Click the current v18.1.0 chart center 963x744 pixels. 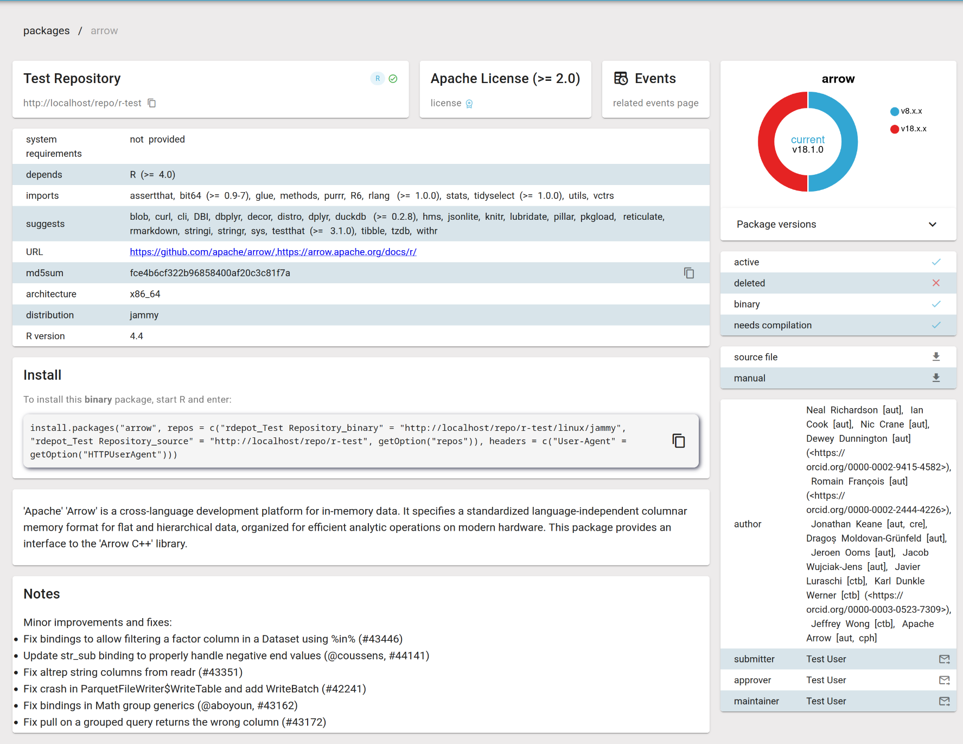click(x=807, y=144)
